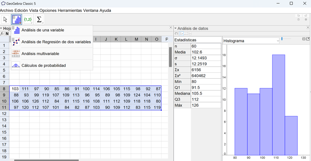Toggle the Σx show statistics button
The image size is (311, 161).
pos(181,34)
